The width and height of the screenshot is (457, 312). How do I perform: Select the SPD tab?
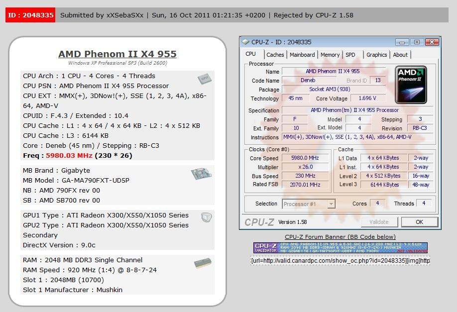pos(350,55)
